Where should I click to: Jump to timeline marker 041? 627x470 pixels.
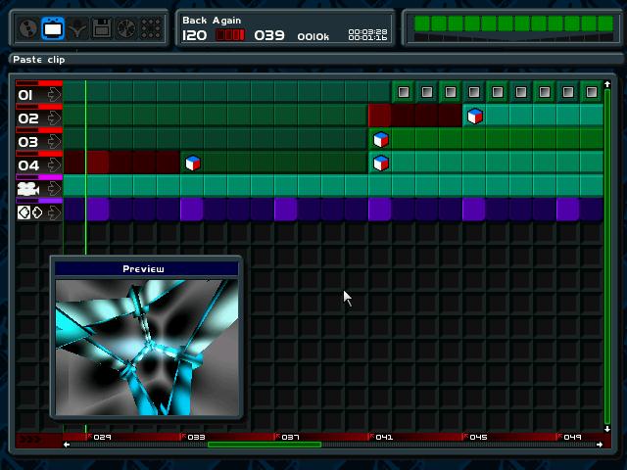pos(383,437)
